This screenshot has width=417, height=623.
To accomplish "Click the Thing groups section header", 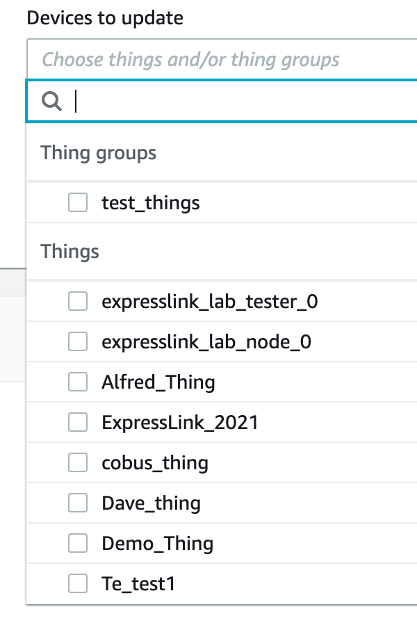I will pyautogui.click(x=99, y=152).
